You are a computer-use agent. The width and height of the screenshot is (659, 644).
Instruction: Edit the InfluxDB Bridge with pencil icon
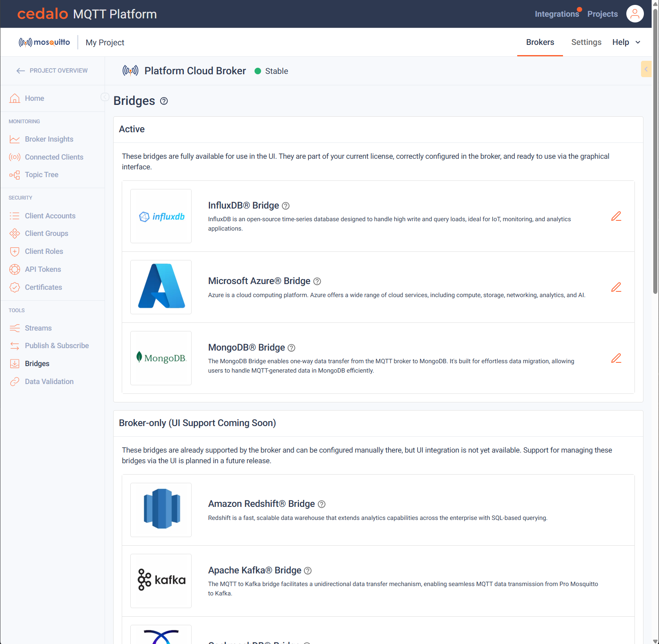click(x=616, y=216)
